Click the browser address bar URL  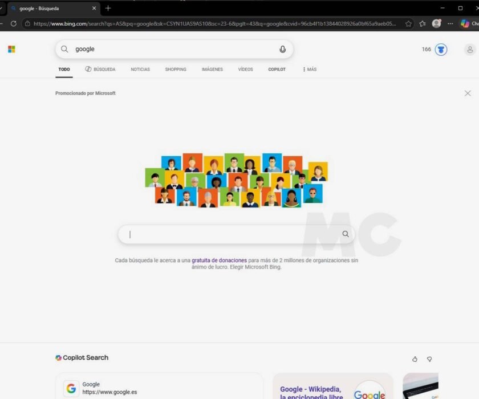coord(214,23)
